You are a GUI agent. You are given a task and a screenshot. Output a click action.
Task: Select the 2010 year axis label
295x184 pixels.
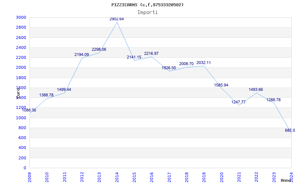pos(47,177)
